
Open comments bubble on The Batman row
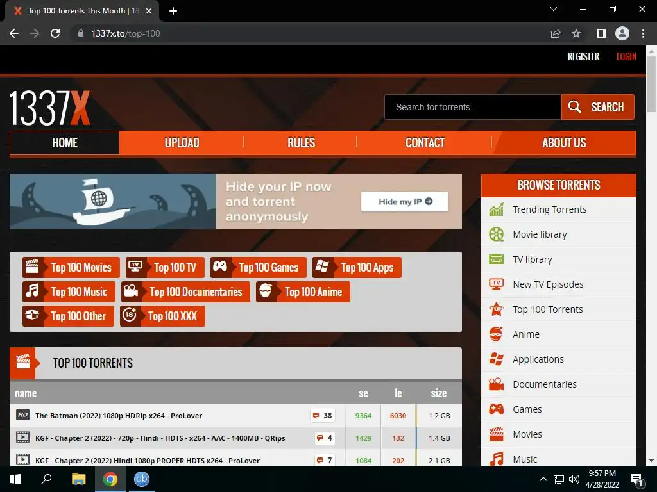322,415
